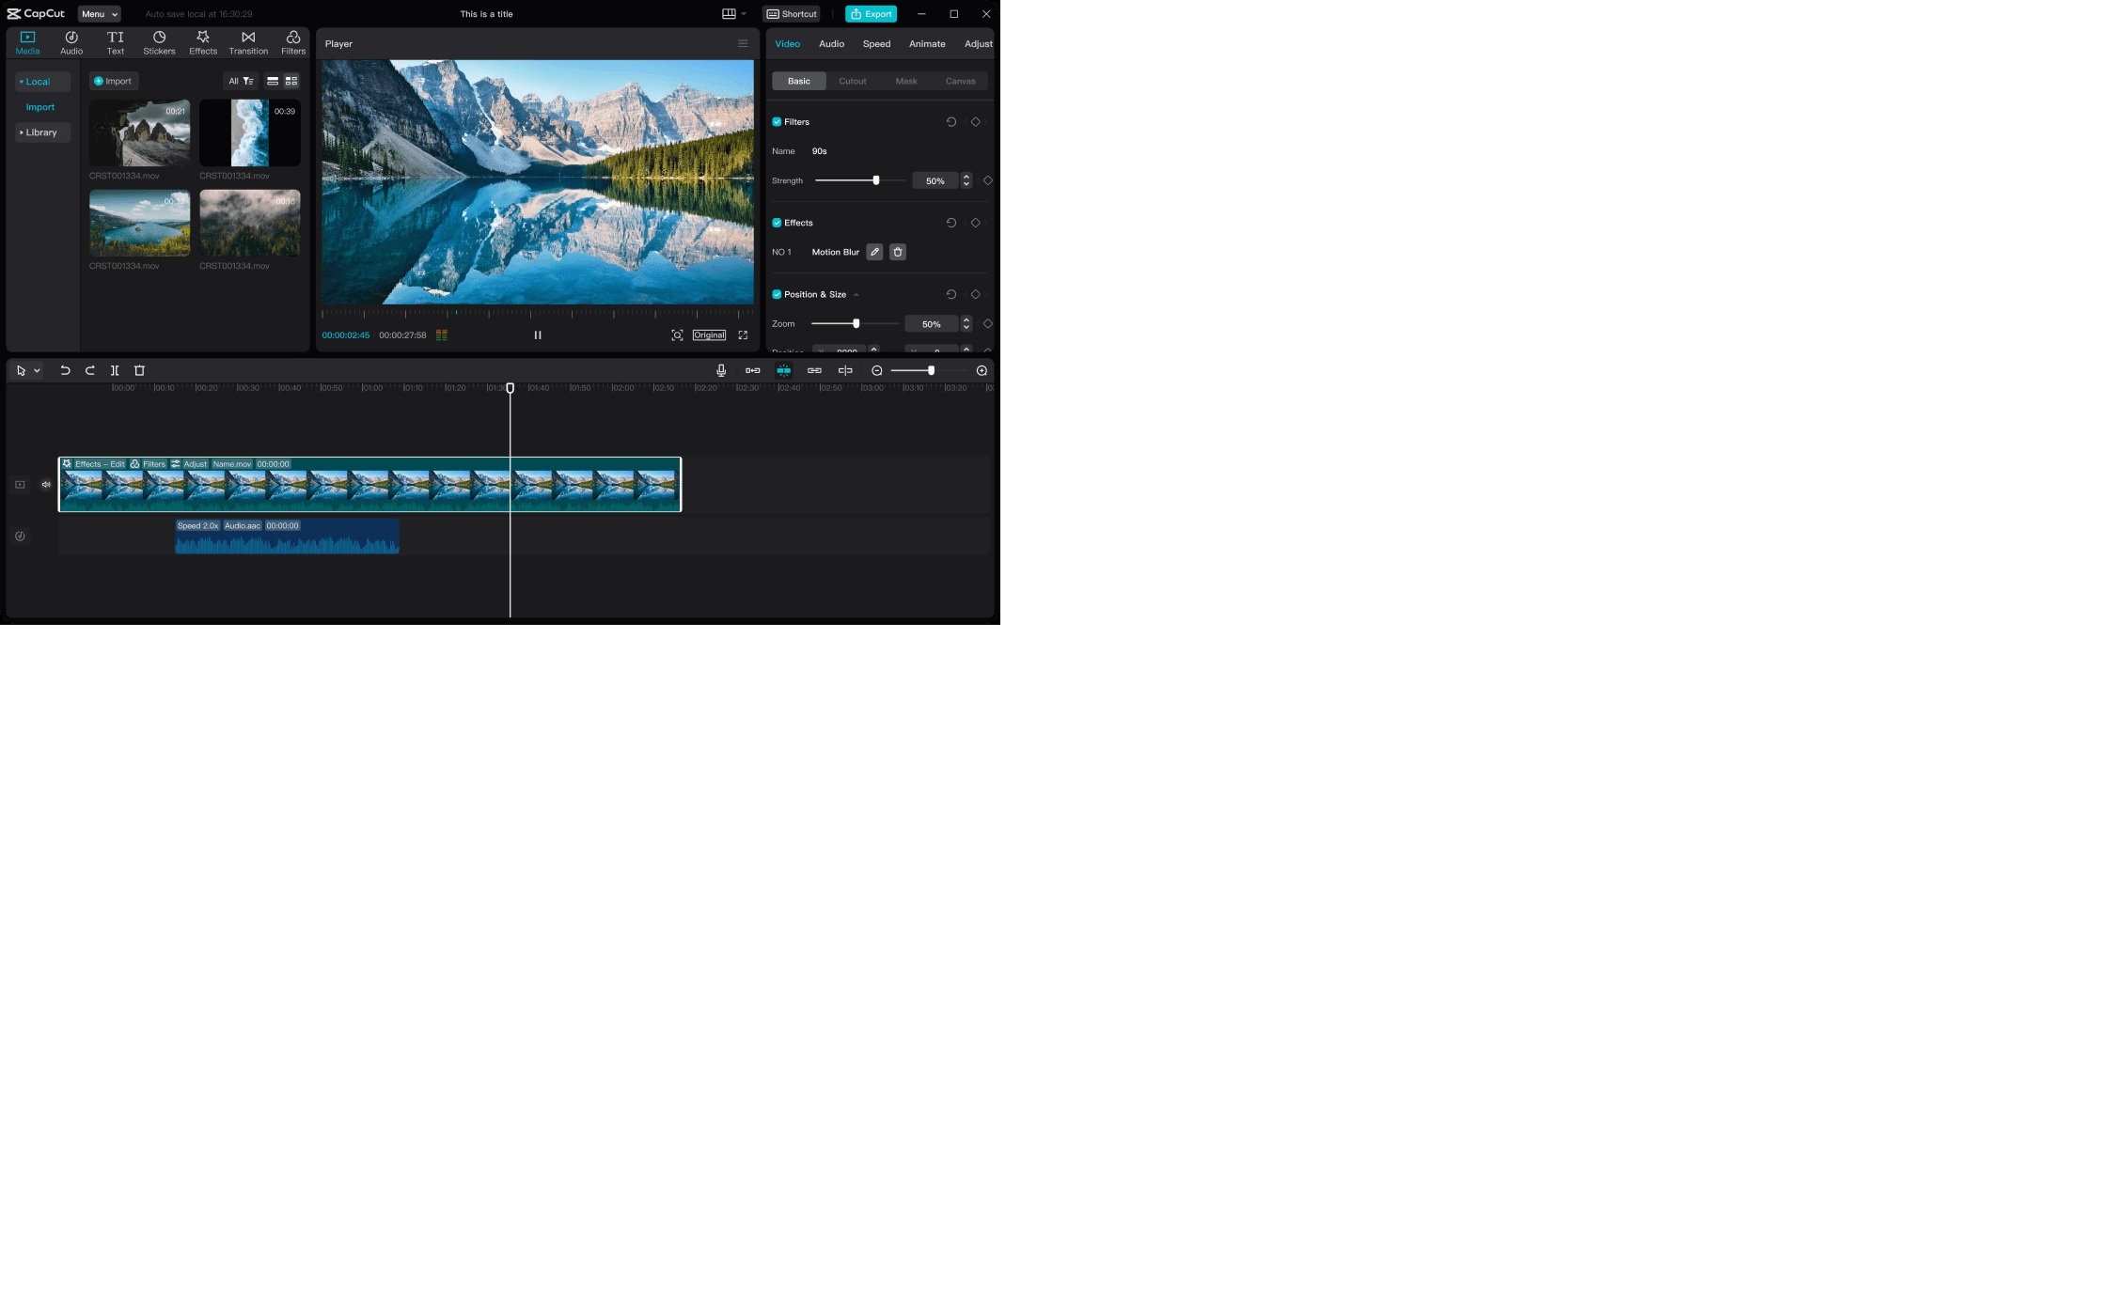Open the Audio panel in the top toolbar
Image resolution: width=2121 pixels, height=1291 pixels.
tap(71, 42)
